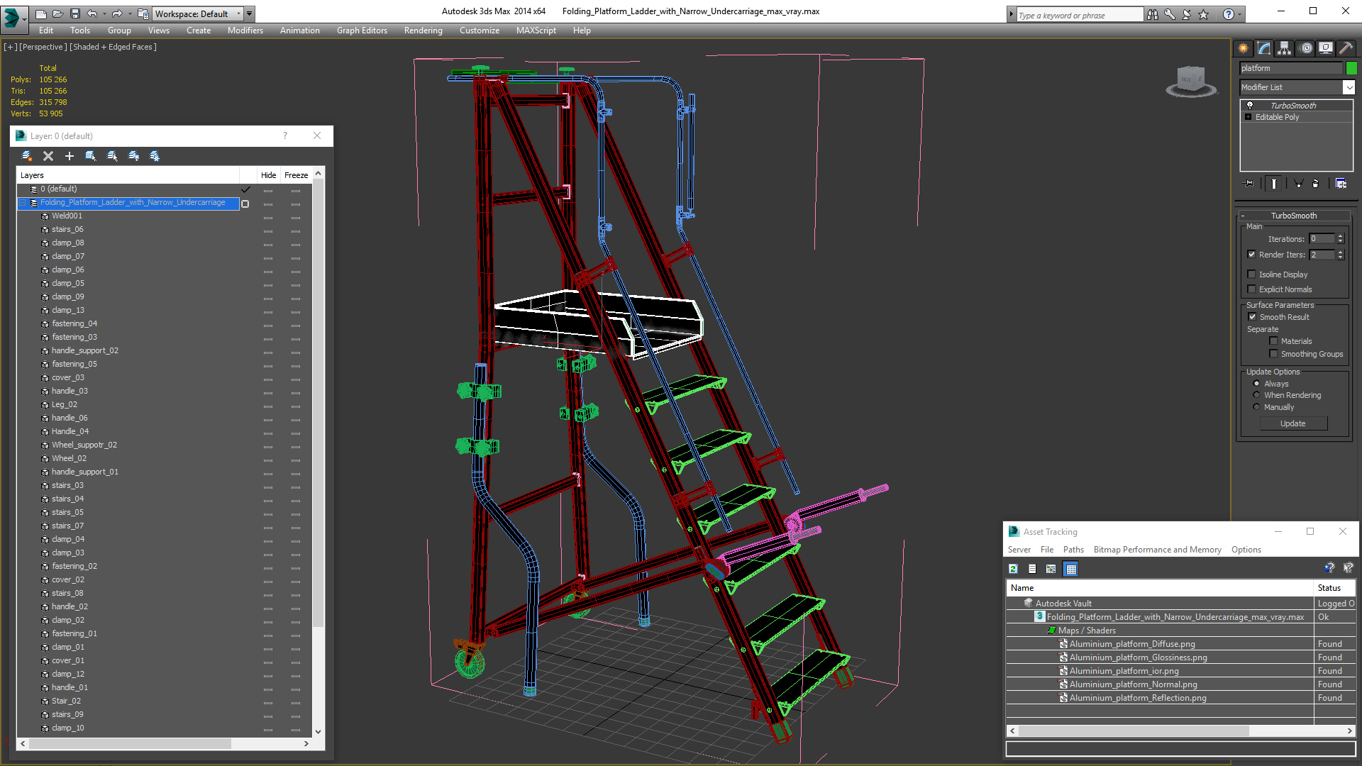Open the Utilities hammer panel tab
1362x766 pixels.
pyautogui.click(x=1346, y=48)
